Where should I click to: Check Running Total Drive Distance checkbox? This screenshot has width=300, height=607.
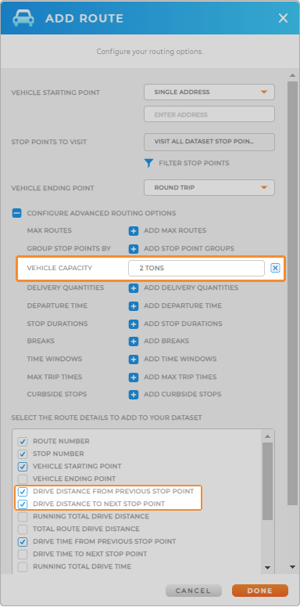coord(23,516)
